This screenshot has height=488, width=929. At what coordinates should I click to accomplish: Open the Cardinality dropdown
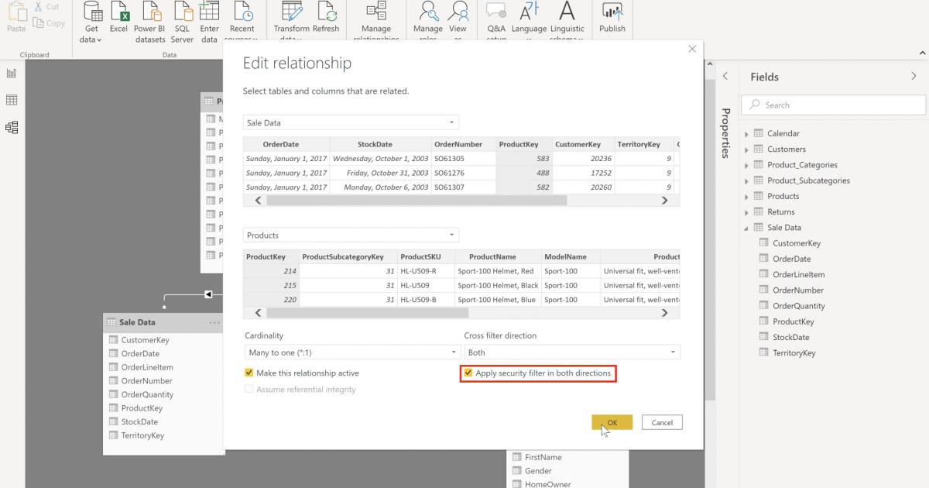[x=453, y=352]
